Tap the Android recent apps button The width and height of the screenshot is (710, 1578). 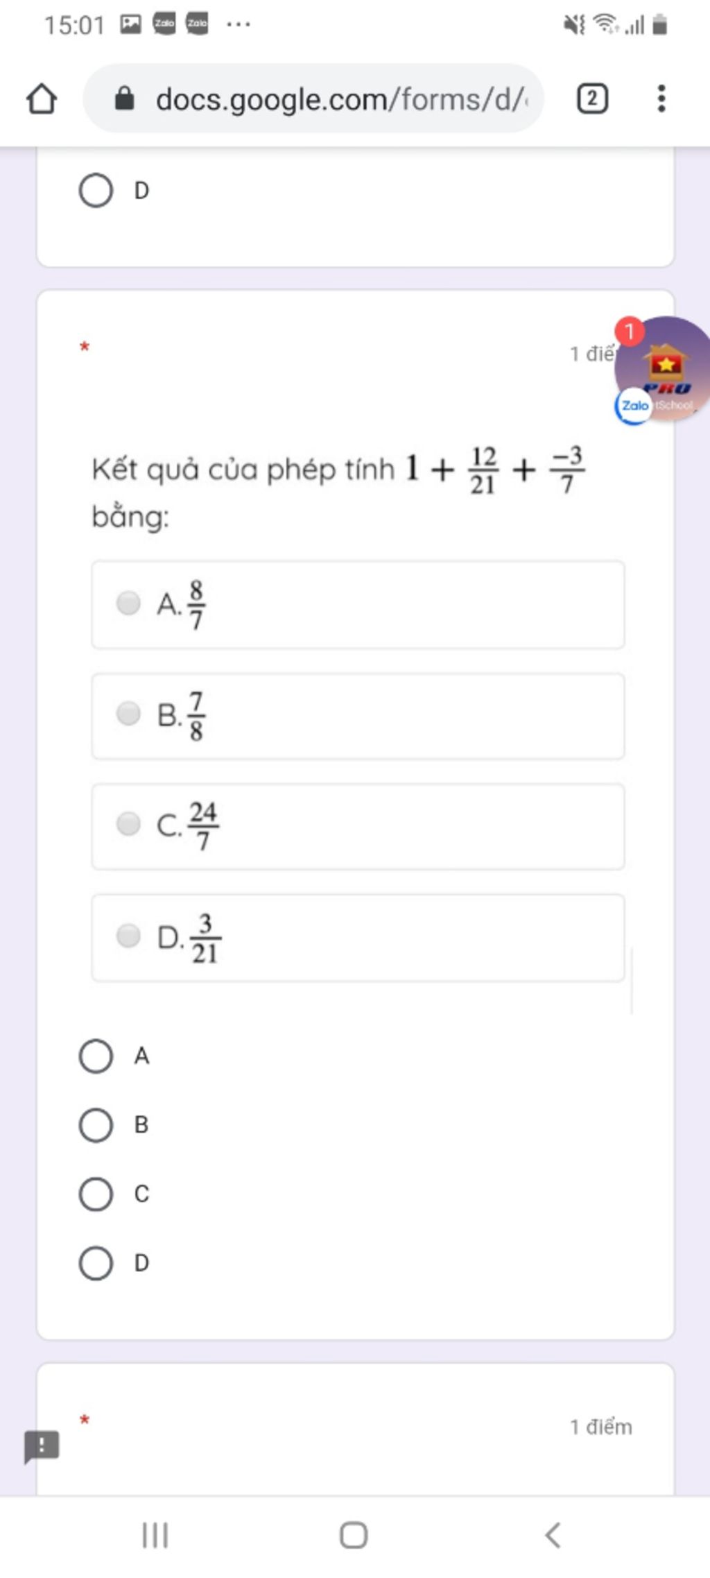pyautogui.click(x=155, y=1535)
